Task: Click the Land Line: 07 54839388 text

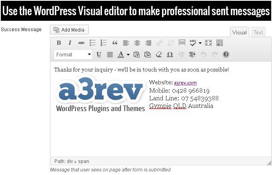Action: pyautogui.click(x=184, y=98)
